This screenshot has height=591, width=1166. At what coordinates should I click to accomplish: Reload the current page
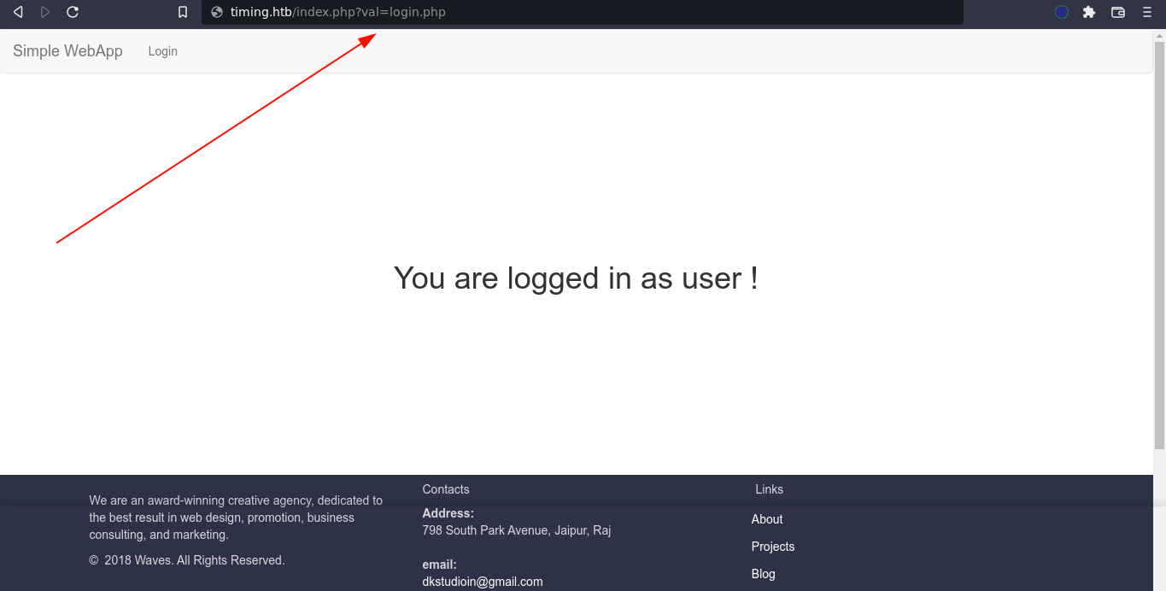point(73,12)
